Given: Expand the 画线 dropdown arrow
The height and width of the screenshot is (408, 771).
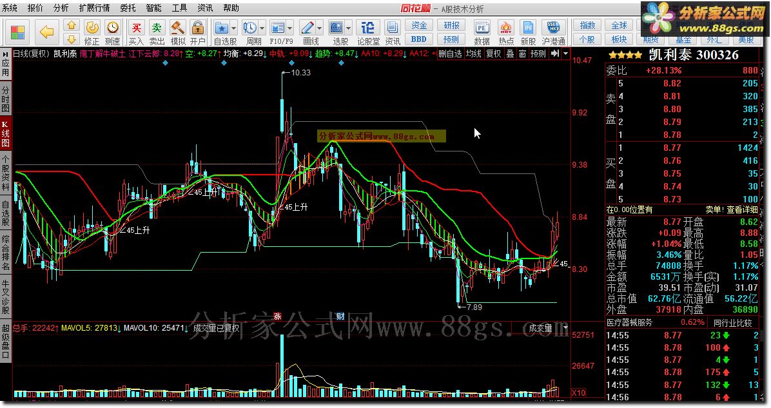Looking at the screenshot, I should click(x=320, y=28).
